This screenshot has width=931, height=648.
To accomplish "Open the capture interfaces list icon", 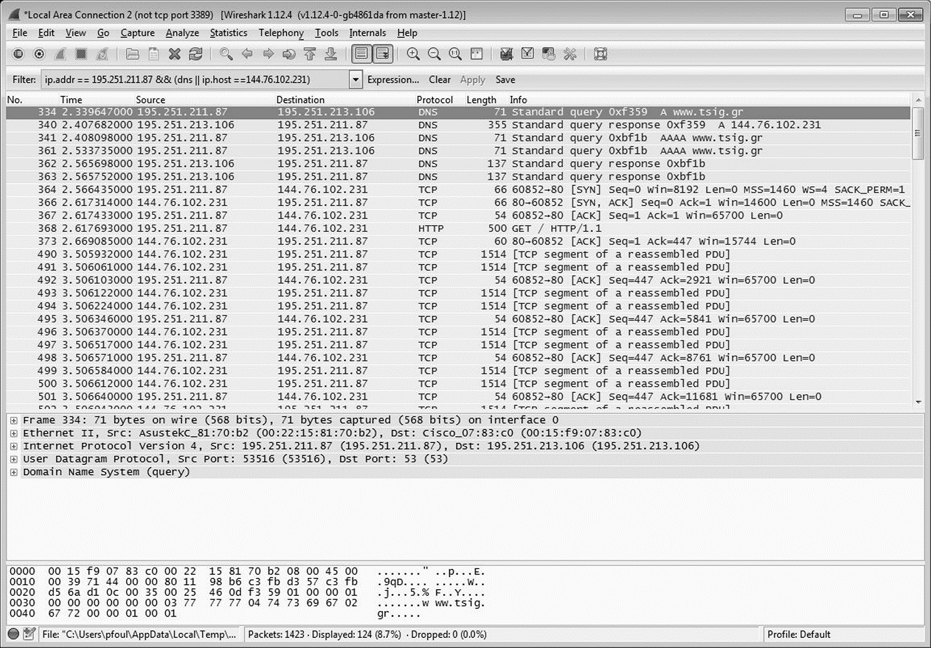I will [x=18, y=54].
